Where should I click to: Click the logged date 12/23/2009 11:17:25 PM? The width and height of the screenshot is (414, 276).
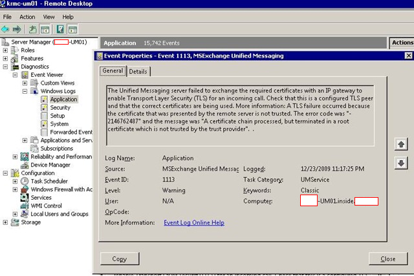pos(332,169)
